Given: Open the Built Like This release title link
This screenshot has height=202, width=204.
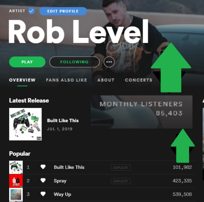Looking at the screenshot, I should (63, 120).
